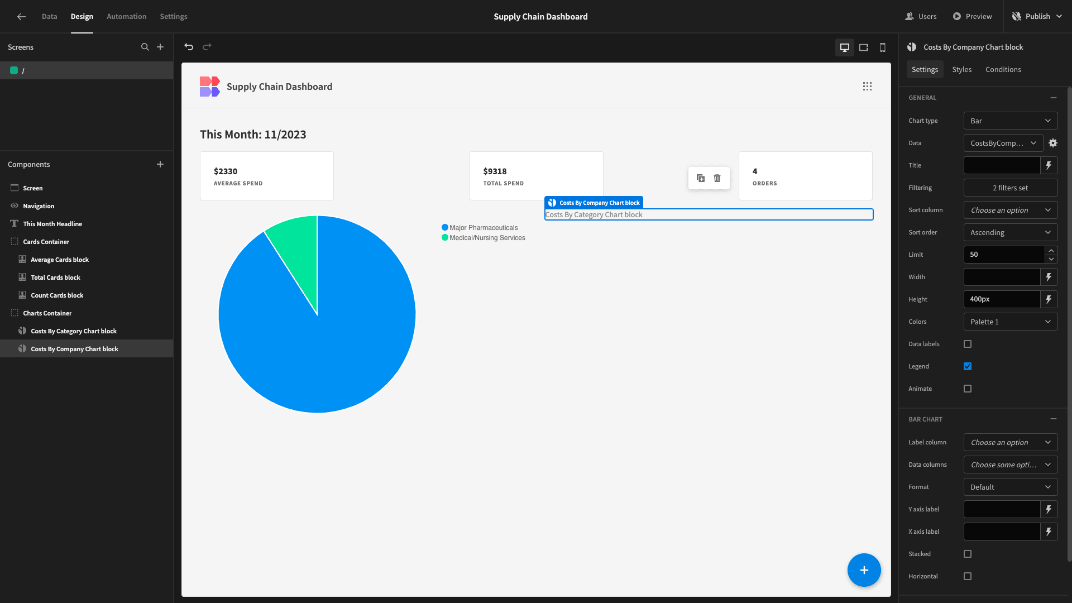This screenshot has width=1072, height=603.
Task: Open the Chart type dropdown
Action: (1011, 121)
